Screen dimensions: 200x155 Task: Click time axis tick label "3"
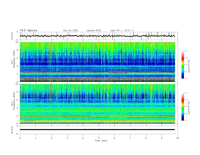[67, 138]
